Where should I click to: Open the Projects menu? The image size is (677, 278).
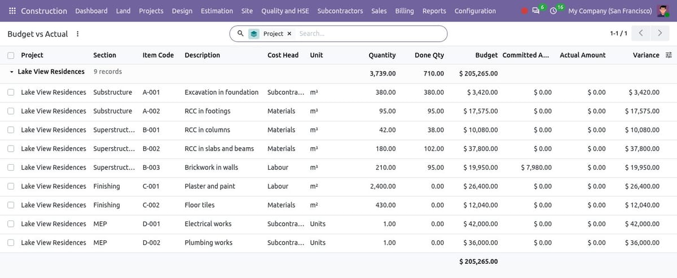(x=151, y=11)
